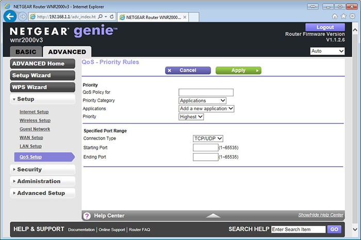Change the Priority level dropdown
361x240 pixels.
[x=191, y=117]
